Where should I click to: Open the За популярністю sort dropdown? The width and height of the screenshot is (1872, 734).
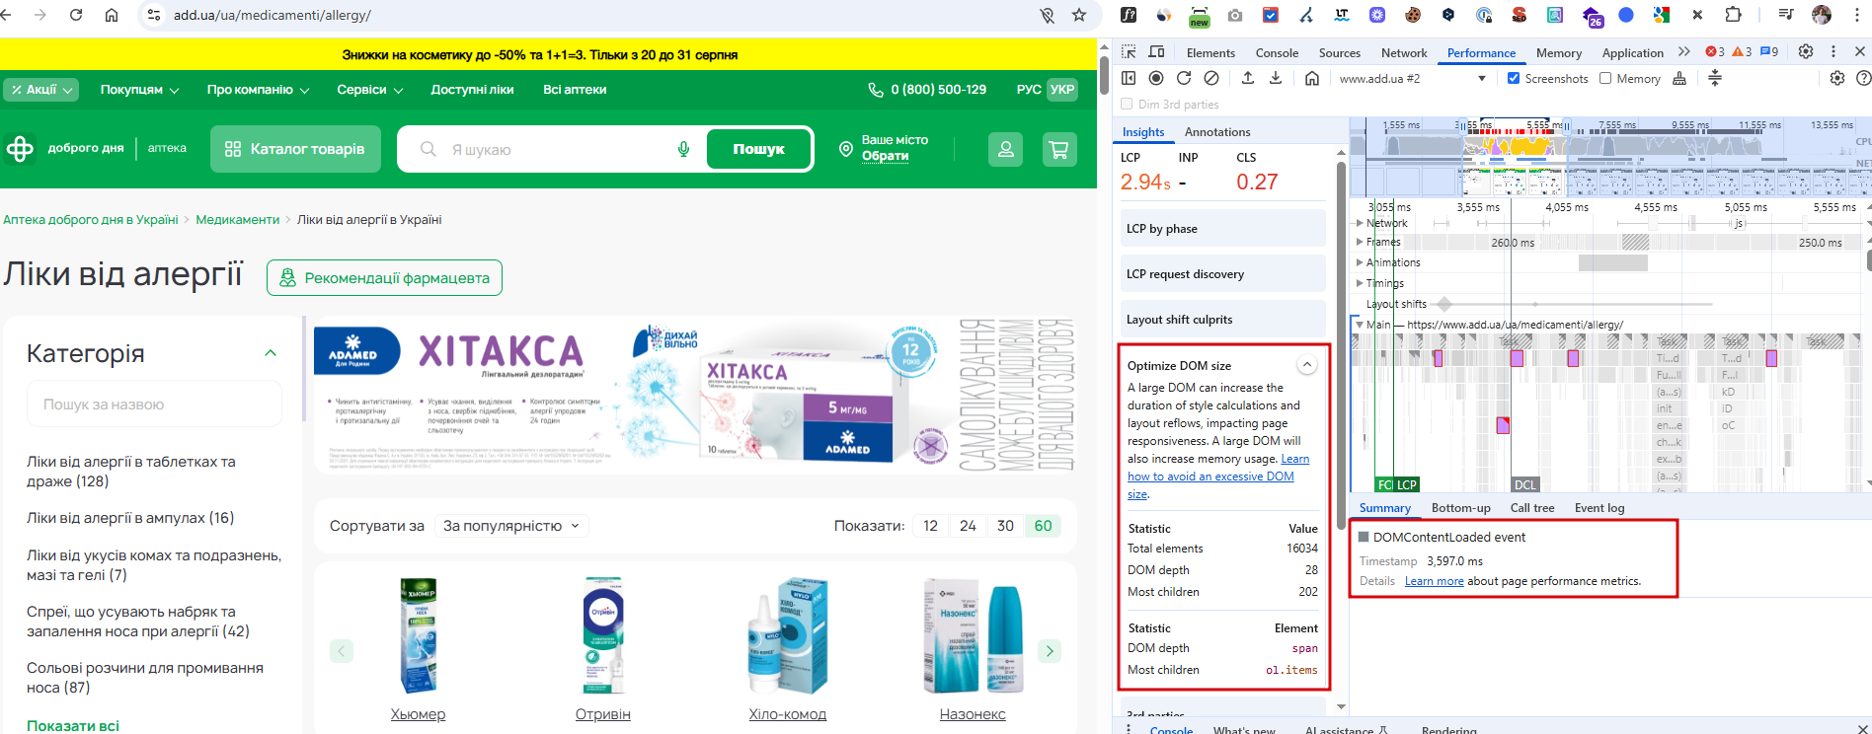click(x=511, y=526)
